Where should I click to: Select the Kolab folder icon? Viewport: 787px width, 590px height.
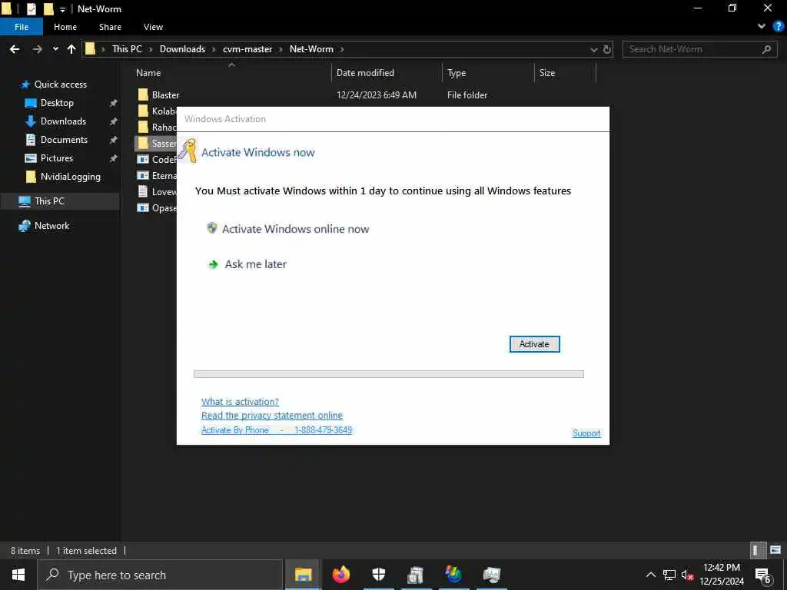click(143, 111)
